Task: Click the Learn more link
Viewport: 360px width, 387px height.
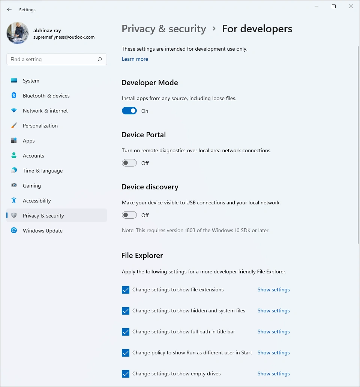Action: (x=135, y=59)
